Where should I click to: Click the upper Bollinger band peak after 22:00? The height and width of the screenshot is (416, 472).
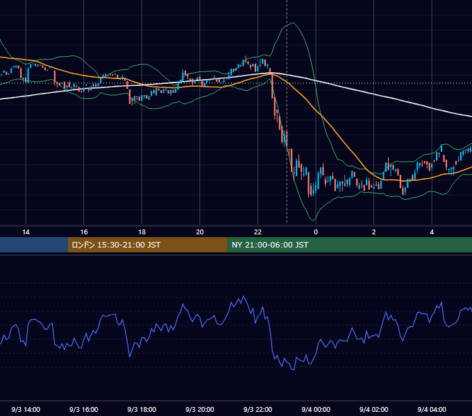(292, 23)
